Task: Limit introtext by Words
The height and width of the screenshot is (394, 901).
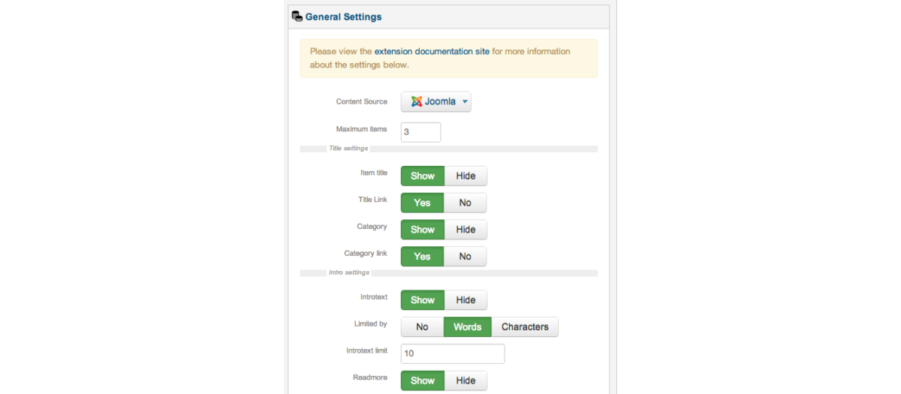Action: 467,327
